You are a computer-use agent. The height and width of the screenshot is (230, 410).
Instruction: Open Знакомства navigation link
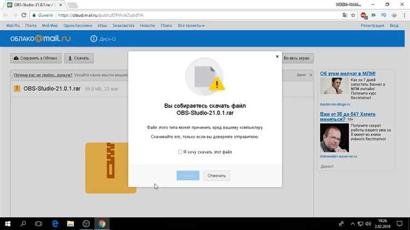pos(124,26)
